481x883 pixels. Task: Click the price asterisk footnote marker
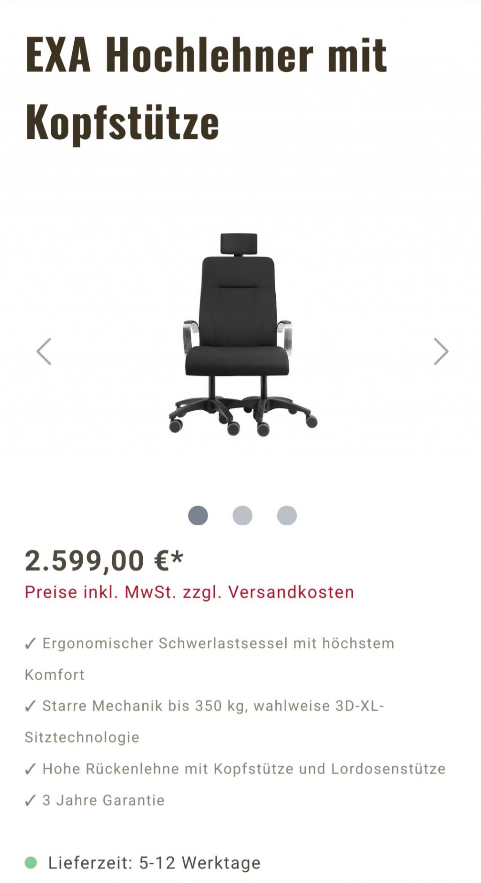click(x=177, y=558)
